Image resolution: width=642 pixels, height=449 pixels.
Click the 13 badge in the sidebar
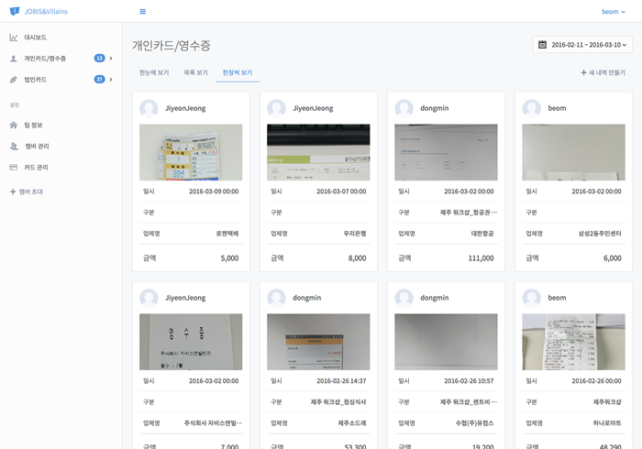(x=99, y=58)
